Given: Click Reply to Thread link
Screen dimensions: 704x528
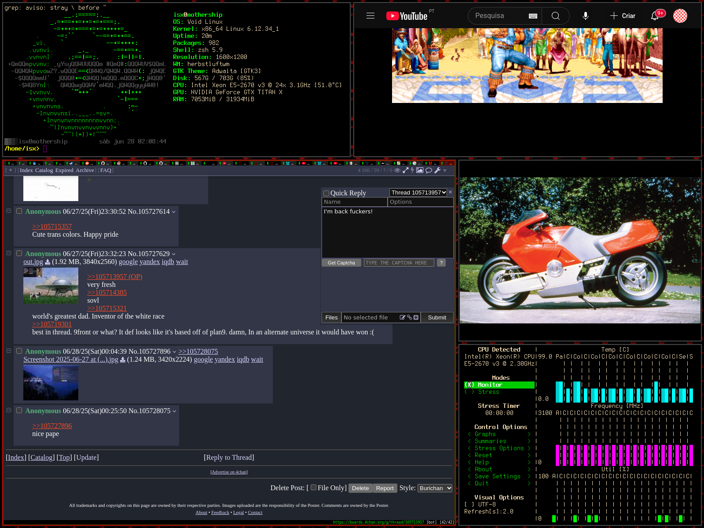Looking at the screenshot, I should (229, 458).
